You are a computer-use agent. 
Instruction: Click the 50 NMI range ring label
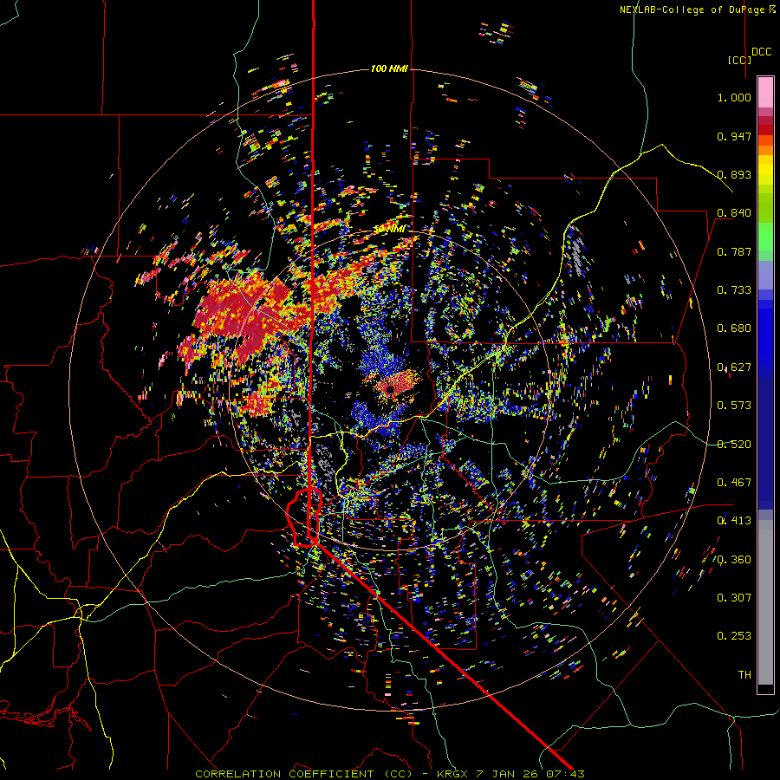tap(389, 230)
